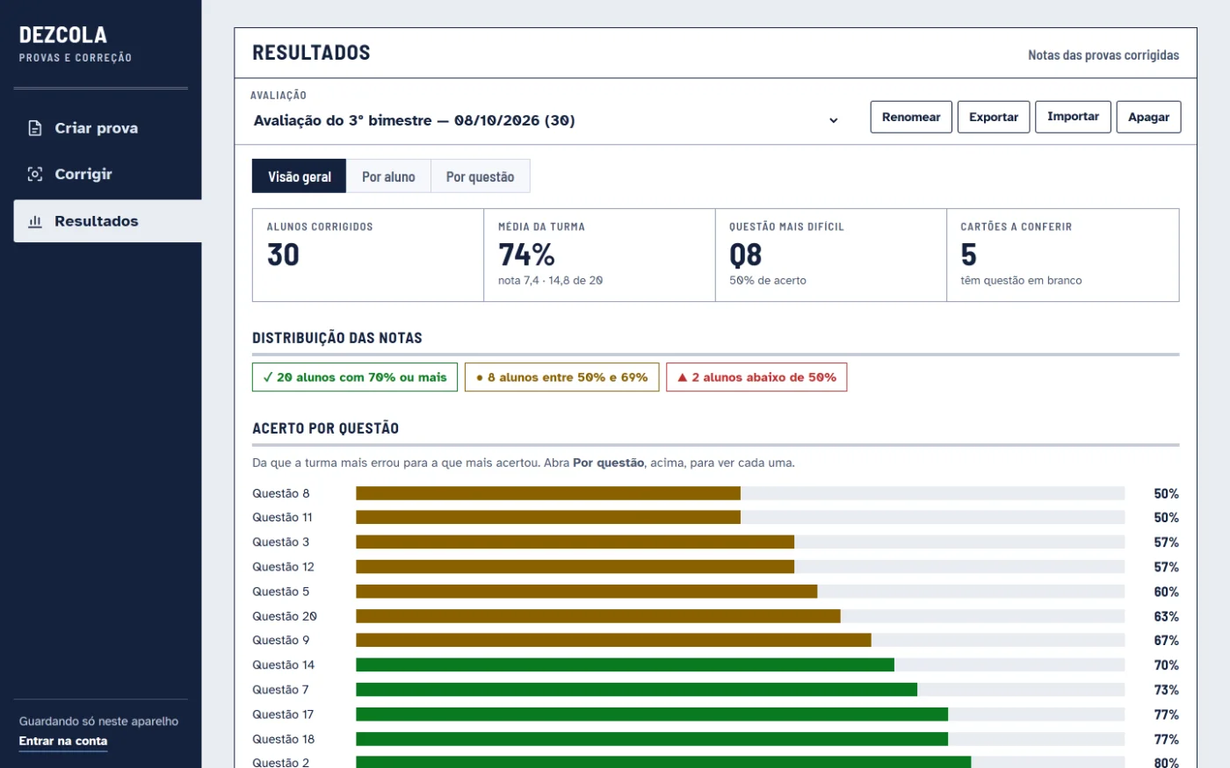Open the Cartões a conferir card

(x=1063, y=255)
